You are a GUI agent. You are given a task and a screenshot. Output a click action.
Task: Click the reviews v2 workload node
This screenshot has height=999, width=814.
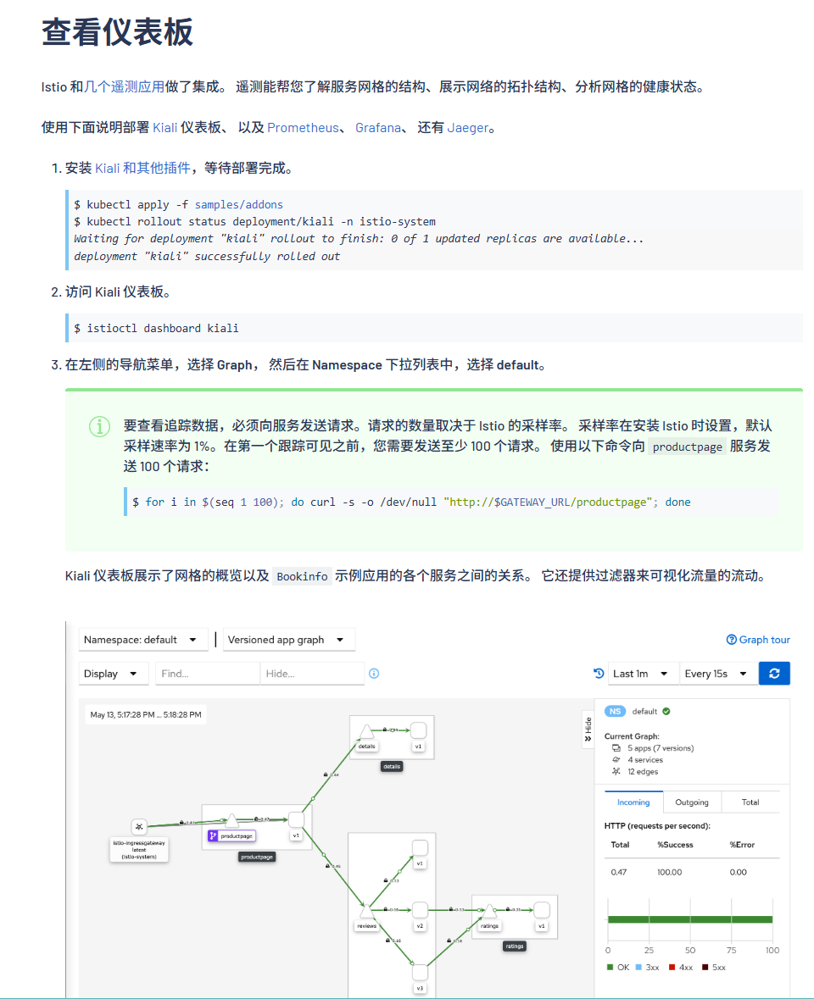[420, 910]
